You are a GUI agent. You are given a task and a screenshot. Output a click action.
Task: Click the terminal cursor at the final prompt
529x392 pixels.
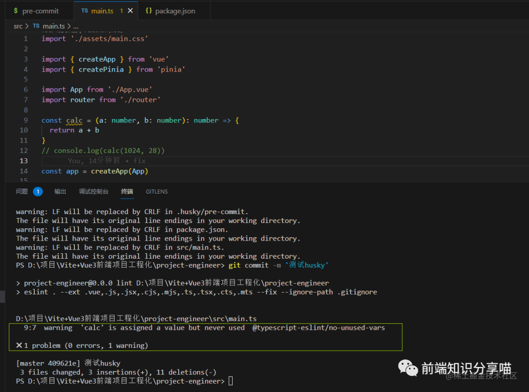(231, 381)
